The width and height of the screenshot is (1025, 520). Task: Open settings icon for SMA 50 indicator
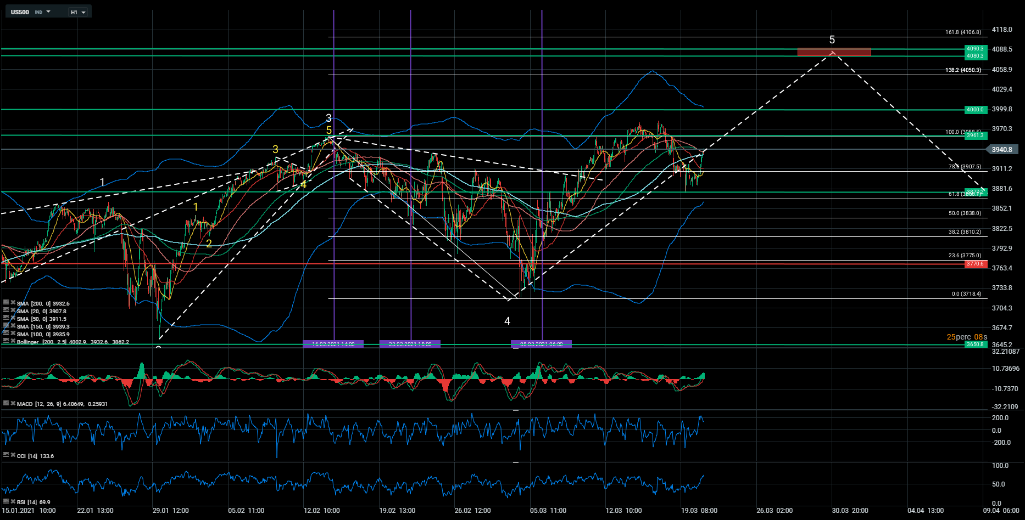tap(6, 318)
